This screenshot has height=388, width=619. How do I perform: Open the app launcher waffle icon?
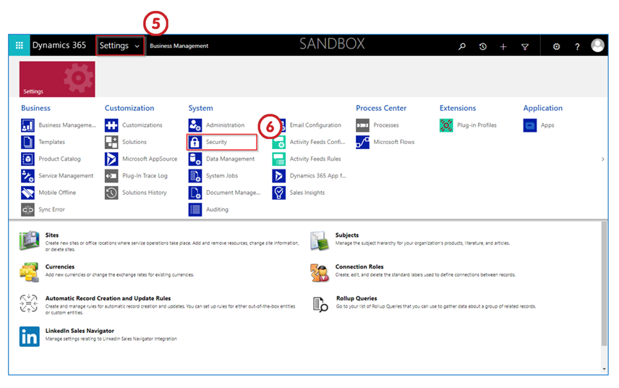pos(19,46)
